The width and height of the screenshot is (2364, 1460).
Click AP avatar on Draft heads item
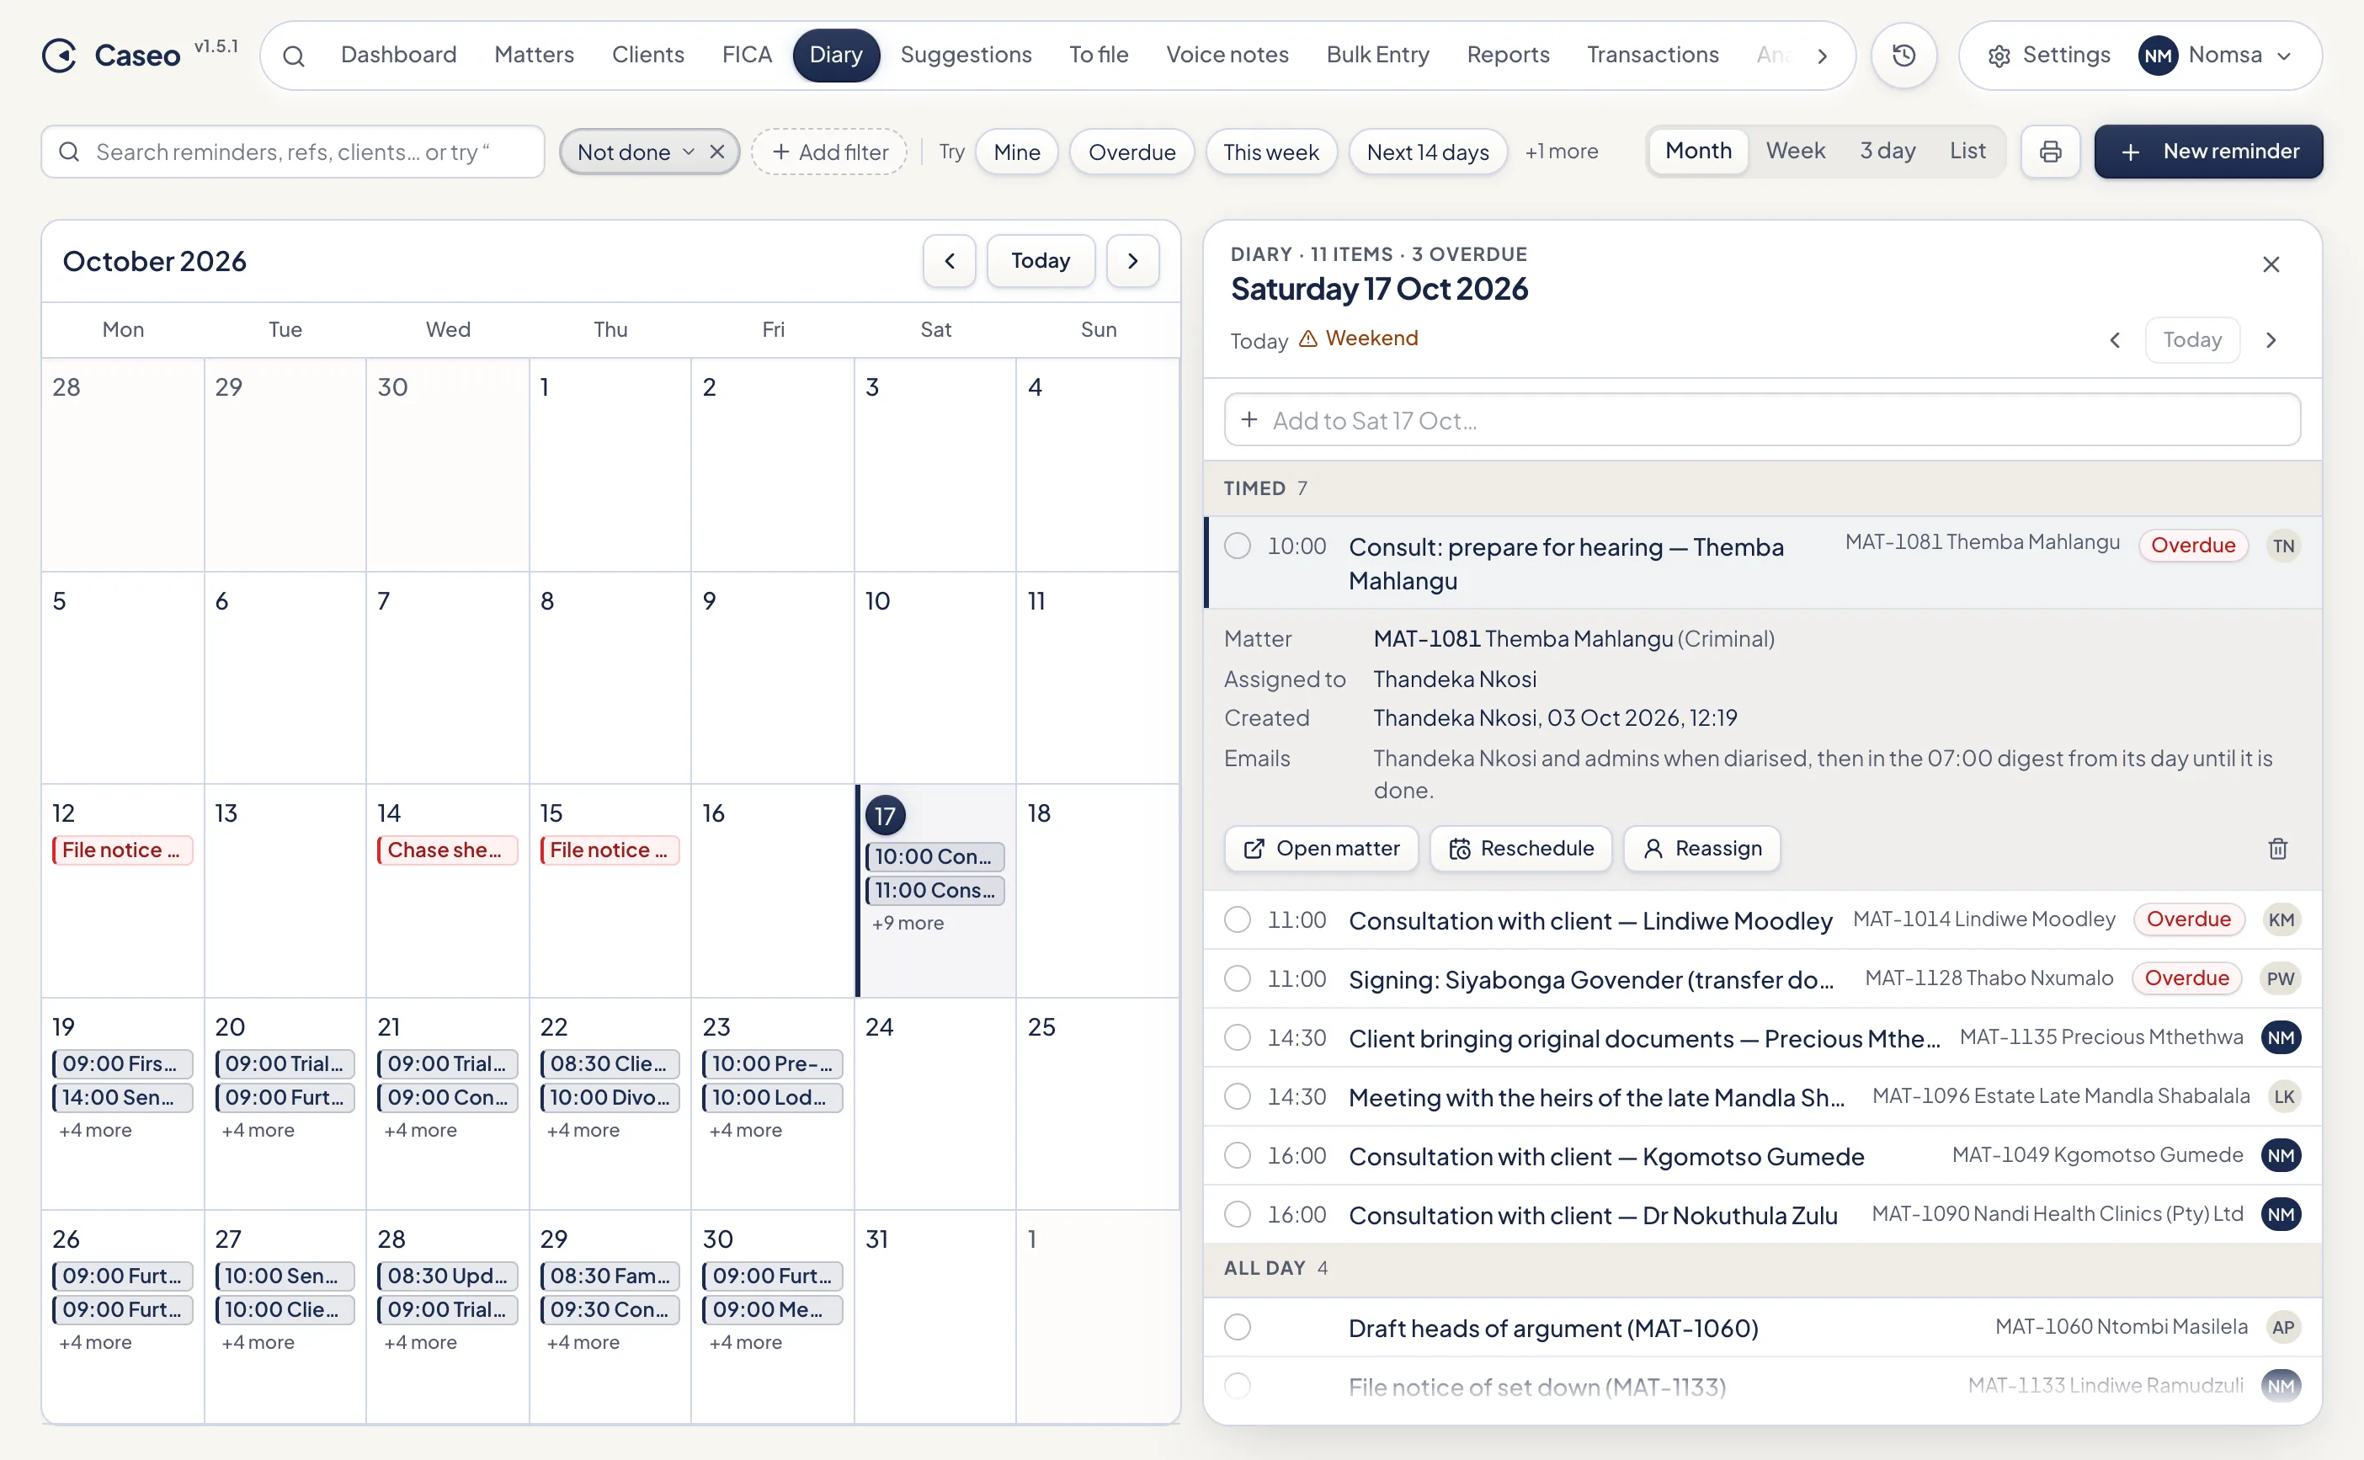click(x=2283, y=1327)
